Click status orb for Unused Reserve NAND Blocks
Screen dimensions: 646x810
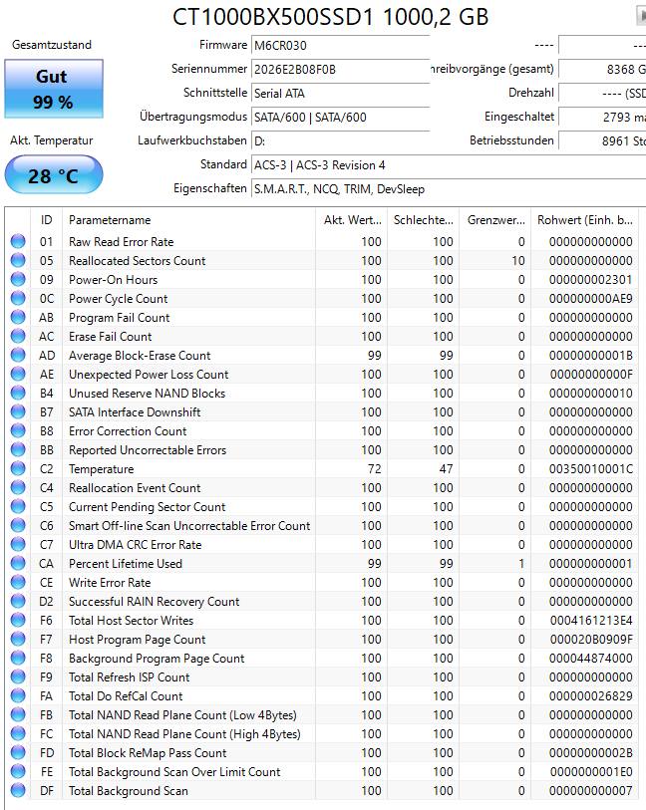point(18,394)
